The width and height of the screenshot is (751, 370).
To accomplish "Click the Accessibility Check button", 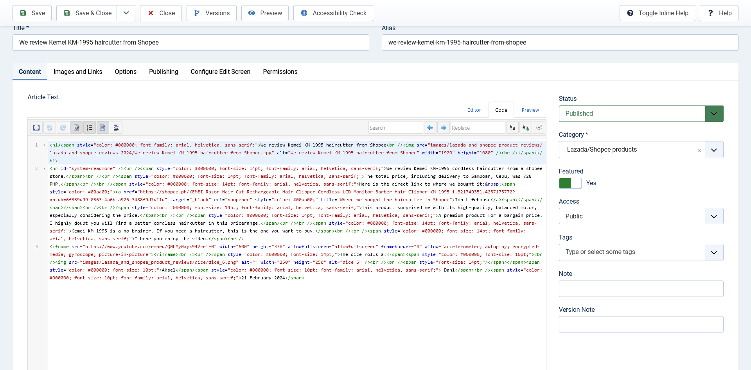I will tap(333, 13).
